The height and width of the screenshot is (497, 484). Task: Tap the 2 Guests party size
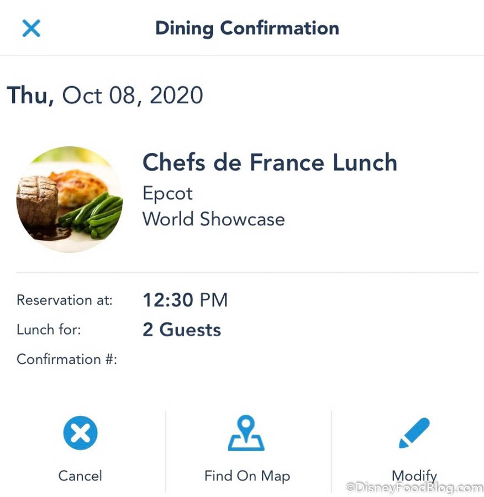click(182, 330)
